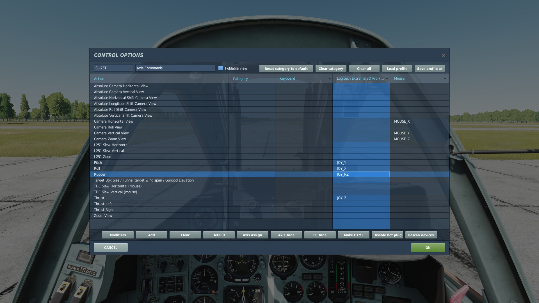The height and width of the screenshot is (303, 539).
Task: Open the Keyboard column dropdown arrow
Action: point(330,79)
